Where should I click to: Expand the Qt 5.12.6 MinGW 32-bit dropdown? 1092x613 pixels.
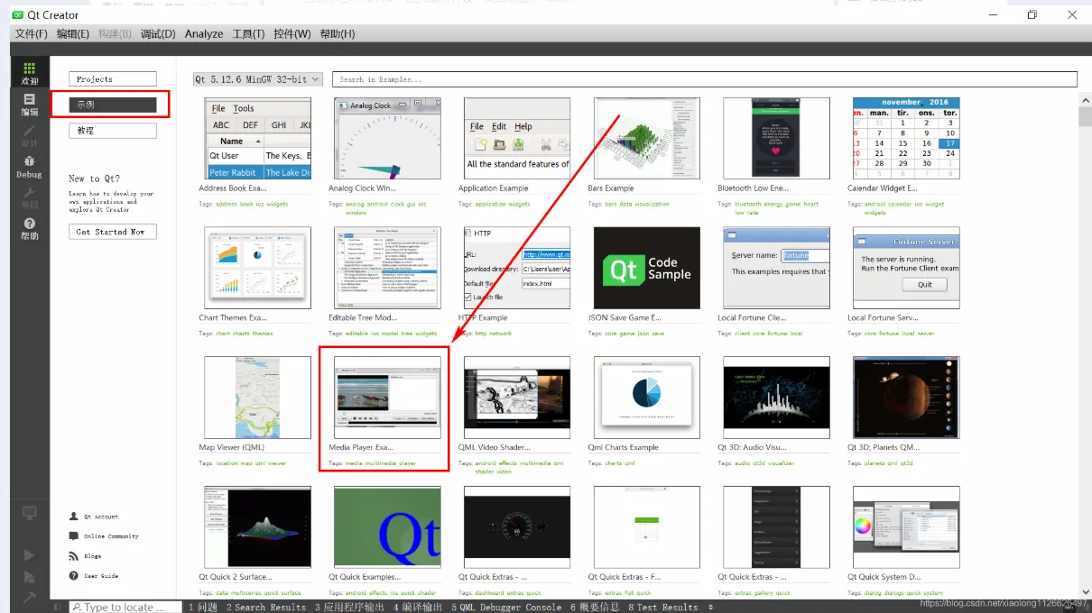pyautogui.click(x=257, y=79)
